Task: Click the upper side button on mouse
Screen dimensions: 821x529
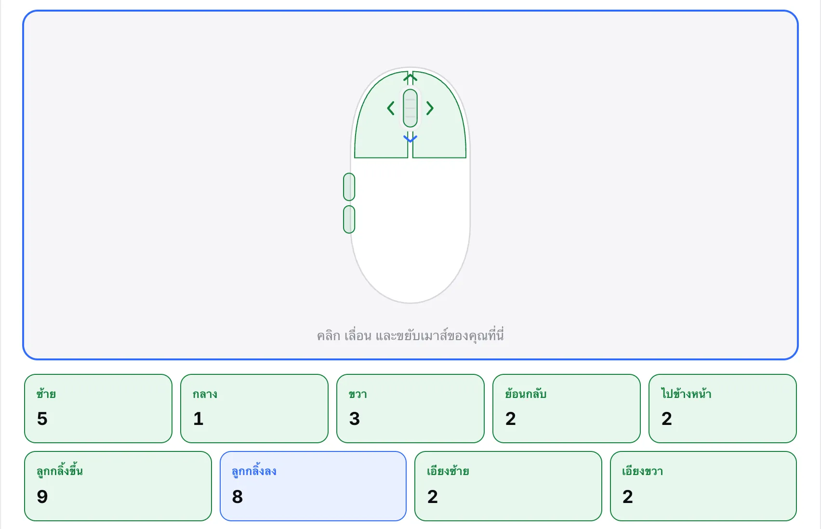Action: point(349,187)
